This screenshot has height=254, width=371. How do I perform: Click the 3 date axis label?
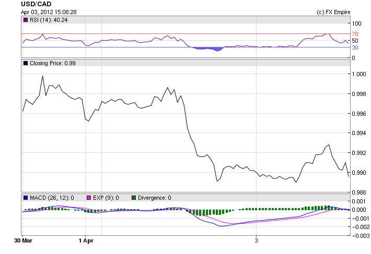pos(256,240)
